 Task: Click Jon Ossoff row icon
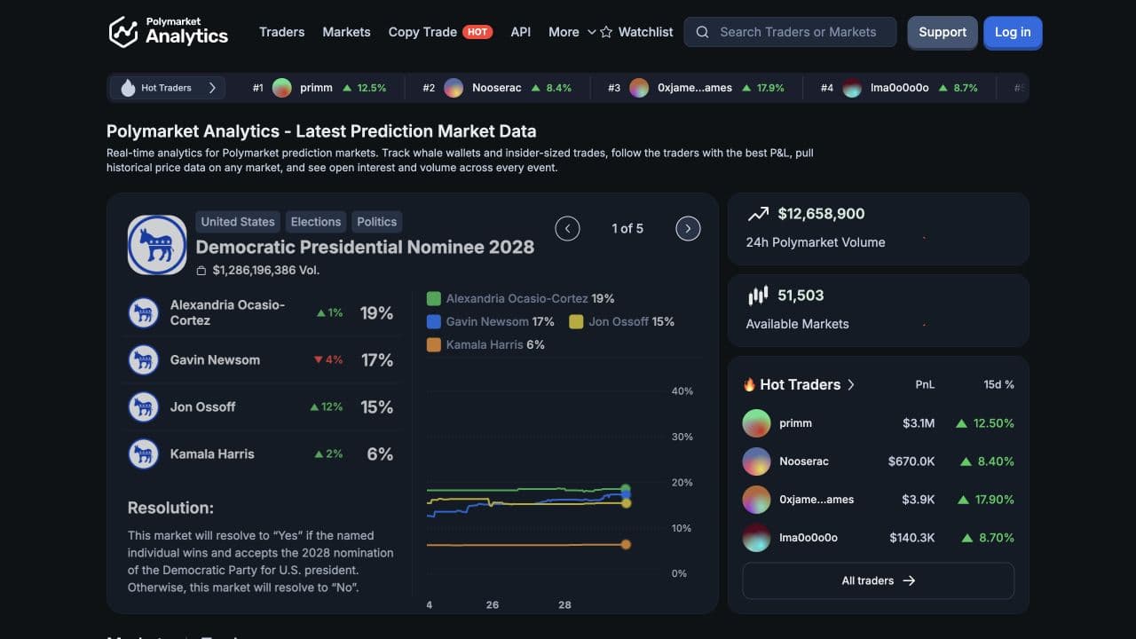144,406
